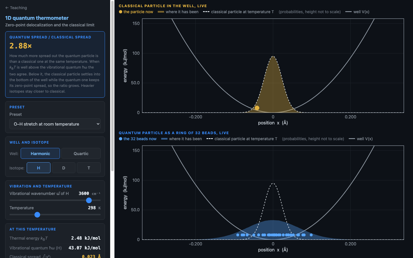Choose the T isotope

click(89, 168)
